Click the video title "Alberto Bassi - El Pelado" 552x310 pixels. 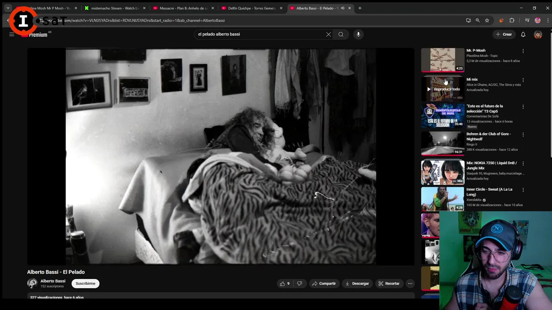click(56, 272)
